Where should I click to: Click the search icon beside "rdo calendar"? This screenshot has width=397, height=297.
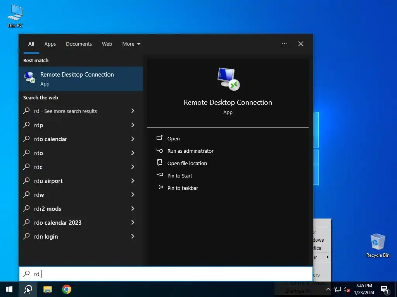(27, 139)
